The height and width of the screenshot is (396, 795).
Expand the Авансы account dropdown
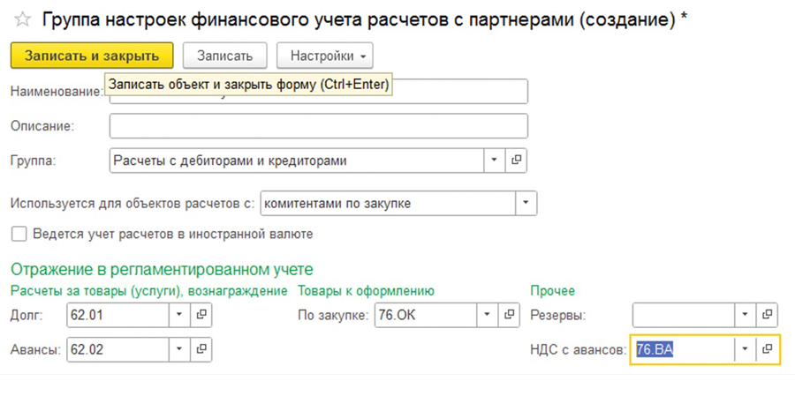point(179,349)
